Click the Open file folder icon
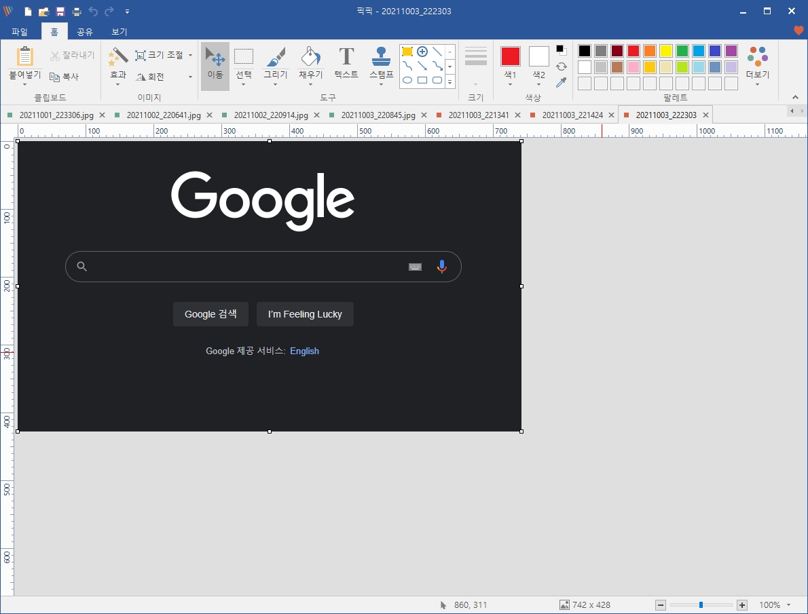Screen dimensions: 808x614 [44, 12]
